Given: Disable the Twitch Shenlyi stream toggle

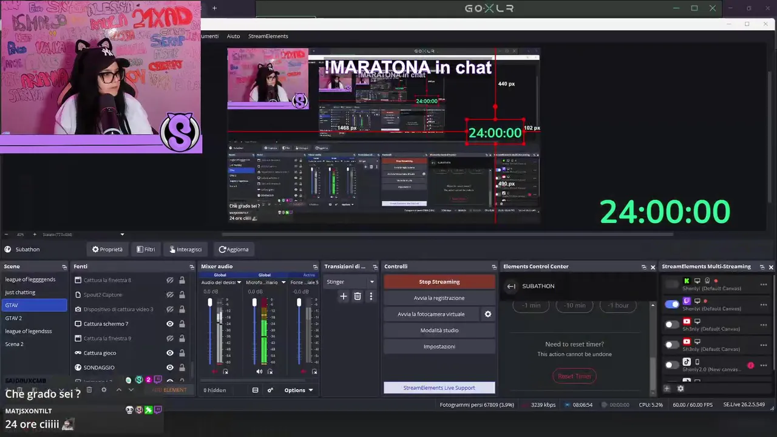Looking at the screenshot, I should (x=672, y=304).
